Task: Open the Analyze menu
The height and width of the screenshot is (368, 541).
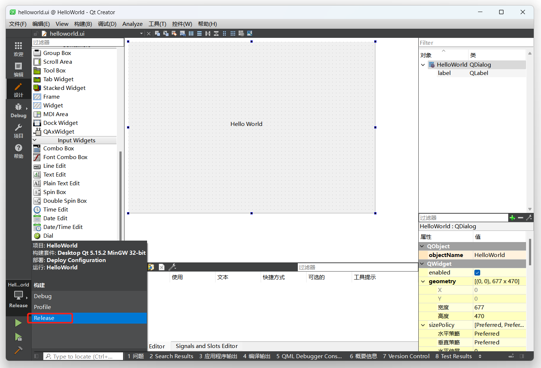Action: click(x=133, y=24)
